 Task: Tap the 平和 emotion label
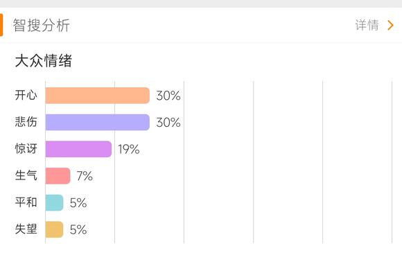point(26,202)
